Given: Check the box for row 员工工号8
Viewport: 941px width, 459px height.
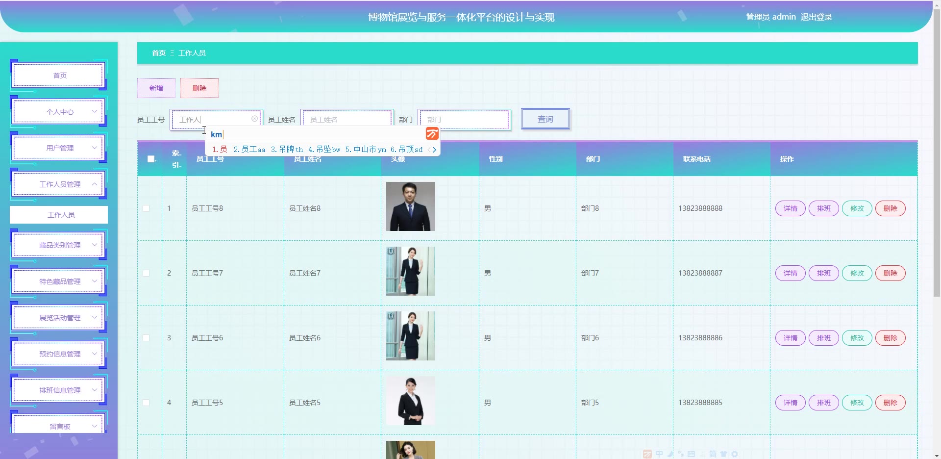Looking at the screenshot, I should pos(146,208).
